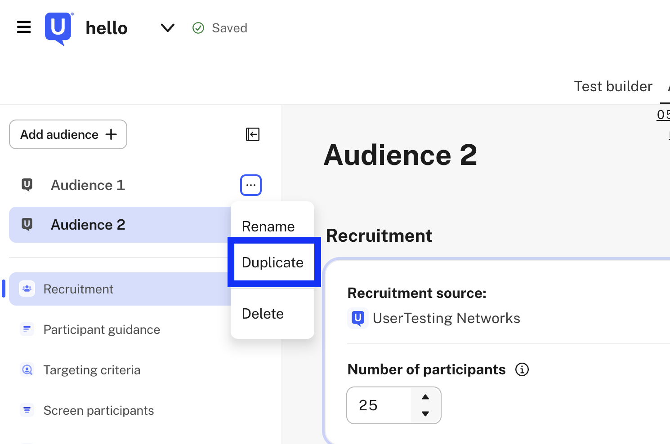Click the Audience 2 row logo icon
This screenshot has width=670, height=444.
tap(27, 225)
